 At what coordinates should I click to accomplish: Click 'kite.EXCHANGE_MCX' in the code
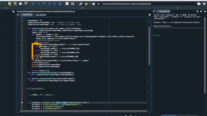[x=71, y=53]
